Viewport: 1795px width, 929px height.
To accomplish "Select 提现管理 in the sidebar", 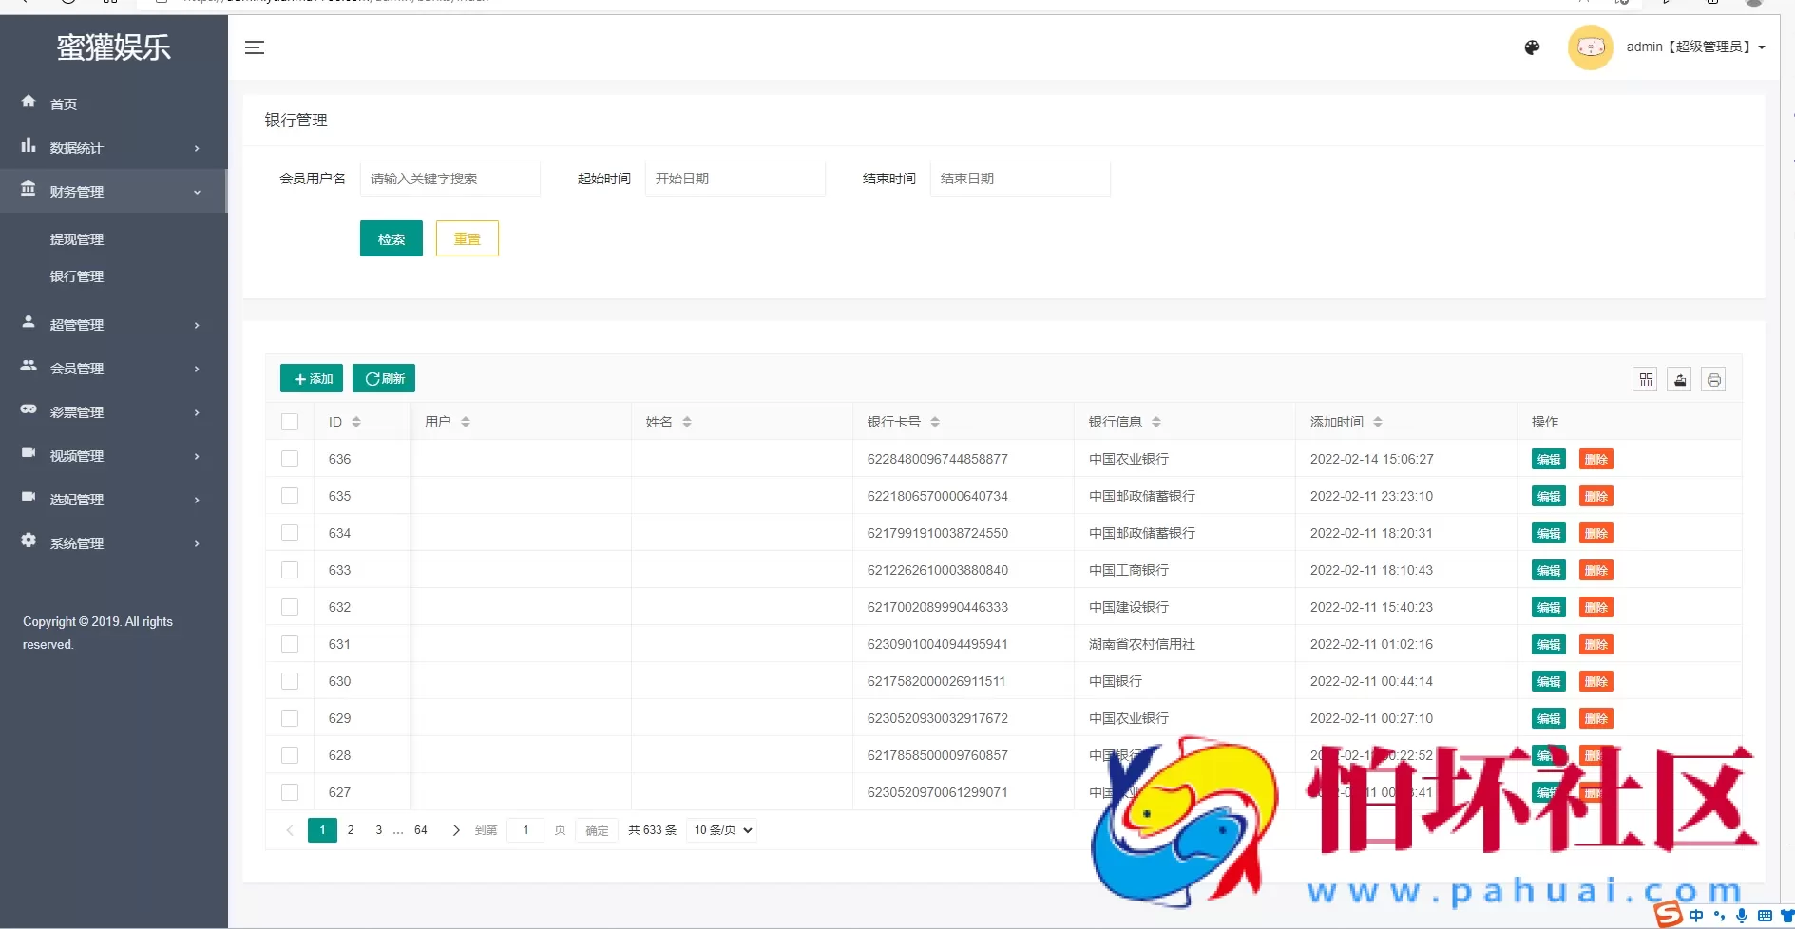I will point(77,238).
